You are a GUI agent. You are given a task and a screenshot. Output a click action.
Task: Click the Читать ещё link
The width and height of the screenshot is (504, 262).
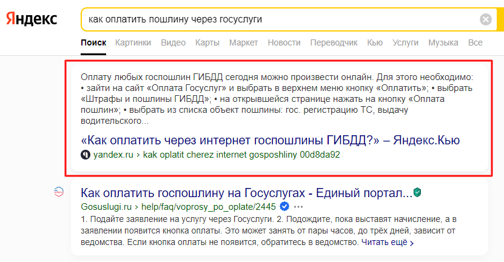pyautogui.click(x=388, y=242)
